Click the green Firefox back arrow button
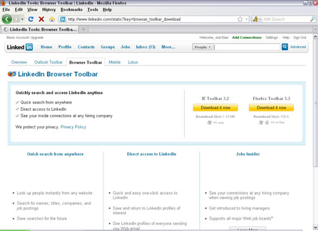The height and width of the screenshot is (231, 318). pyautogui.click(x=7, y=19)
